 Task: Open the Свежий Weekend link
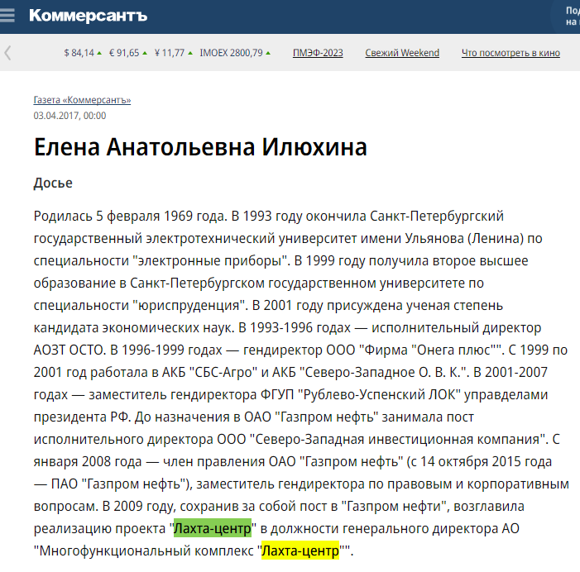(x=402, y=53)
